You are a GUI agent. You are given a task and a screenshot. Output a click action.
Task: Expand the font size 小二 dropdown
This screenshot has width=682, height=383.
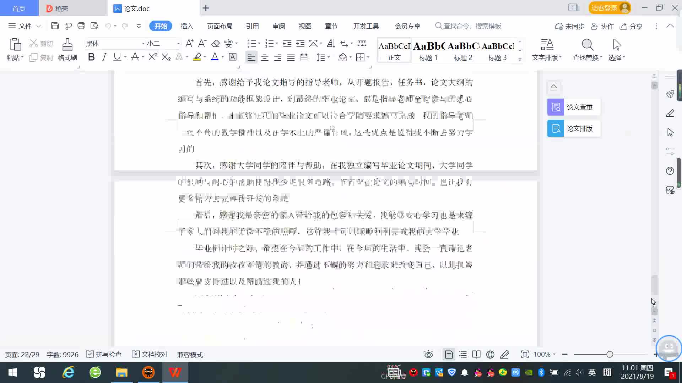[x=178, y=44]
